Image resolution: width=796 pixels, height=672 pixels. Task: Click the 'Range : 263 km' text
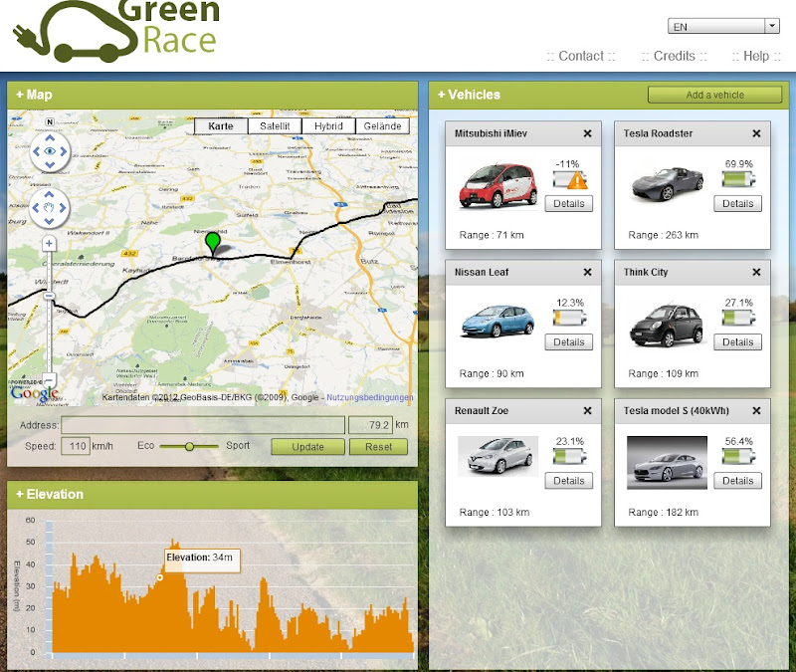pyautogui.click(x=663, y=235)
